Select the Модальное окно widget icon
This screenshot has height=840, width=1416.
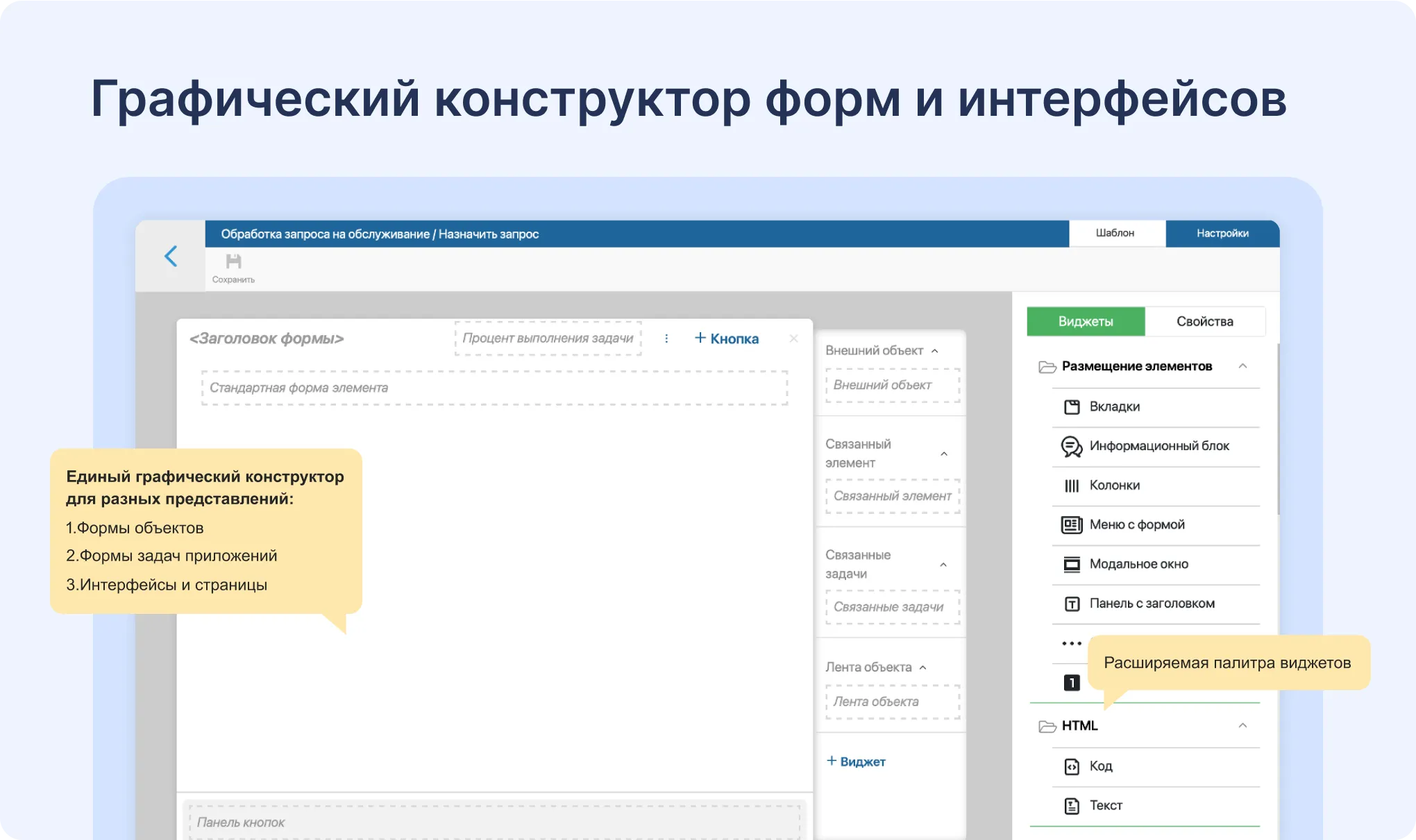1072,564
